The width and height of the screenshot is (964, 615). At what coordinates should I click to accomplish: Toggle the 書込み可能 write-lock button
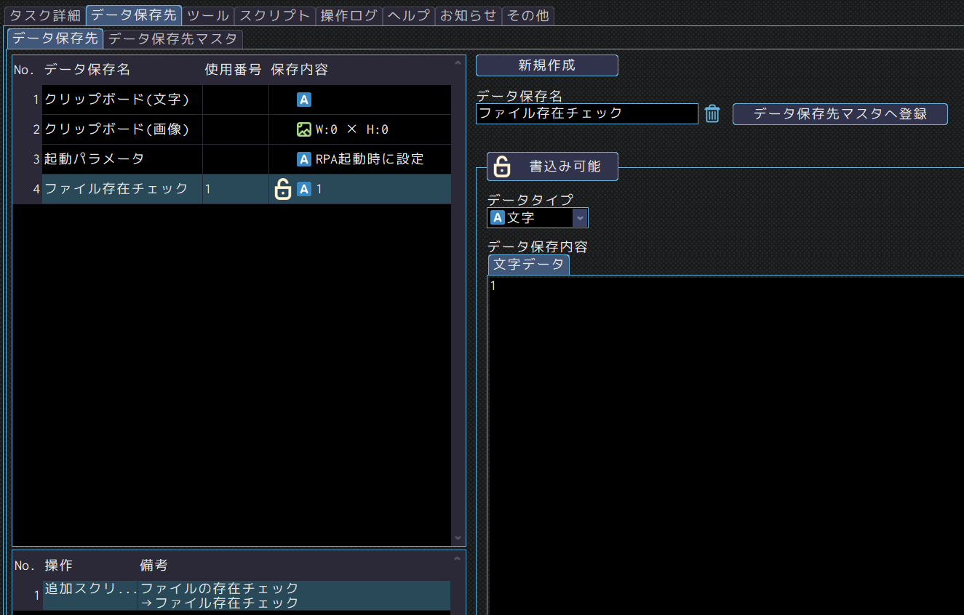[x=552, y=166]
